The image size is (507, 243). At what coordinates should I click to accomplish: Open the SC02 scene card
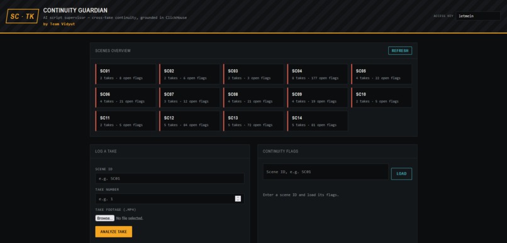pos(189,74)
